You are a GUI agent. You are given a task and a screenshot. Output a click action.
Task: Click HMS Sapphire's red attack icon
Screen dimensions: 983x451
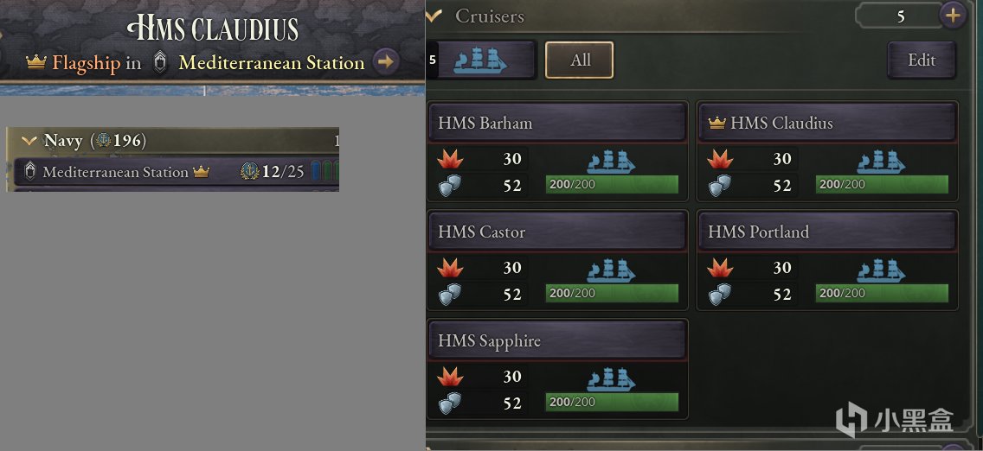pos(450,377)
